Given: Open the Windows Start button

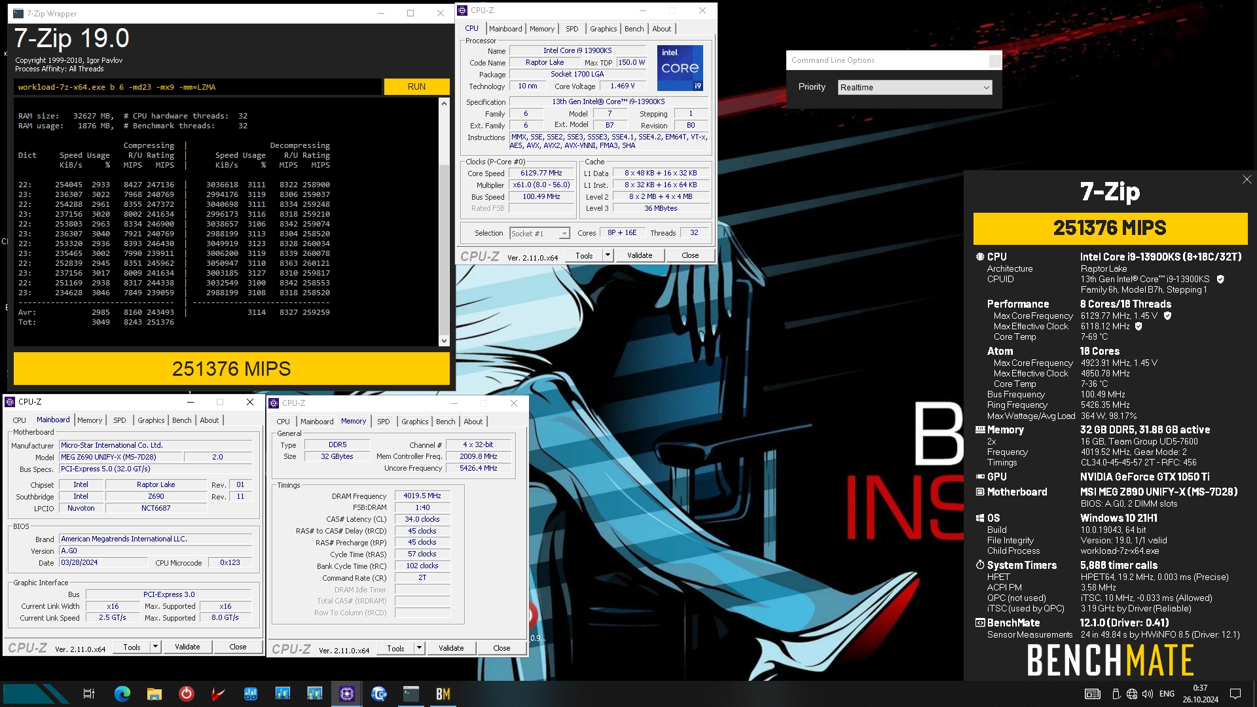Looking at the screenshot, I should point(36,694).
